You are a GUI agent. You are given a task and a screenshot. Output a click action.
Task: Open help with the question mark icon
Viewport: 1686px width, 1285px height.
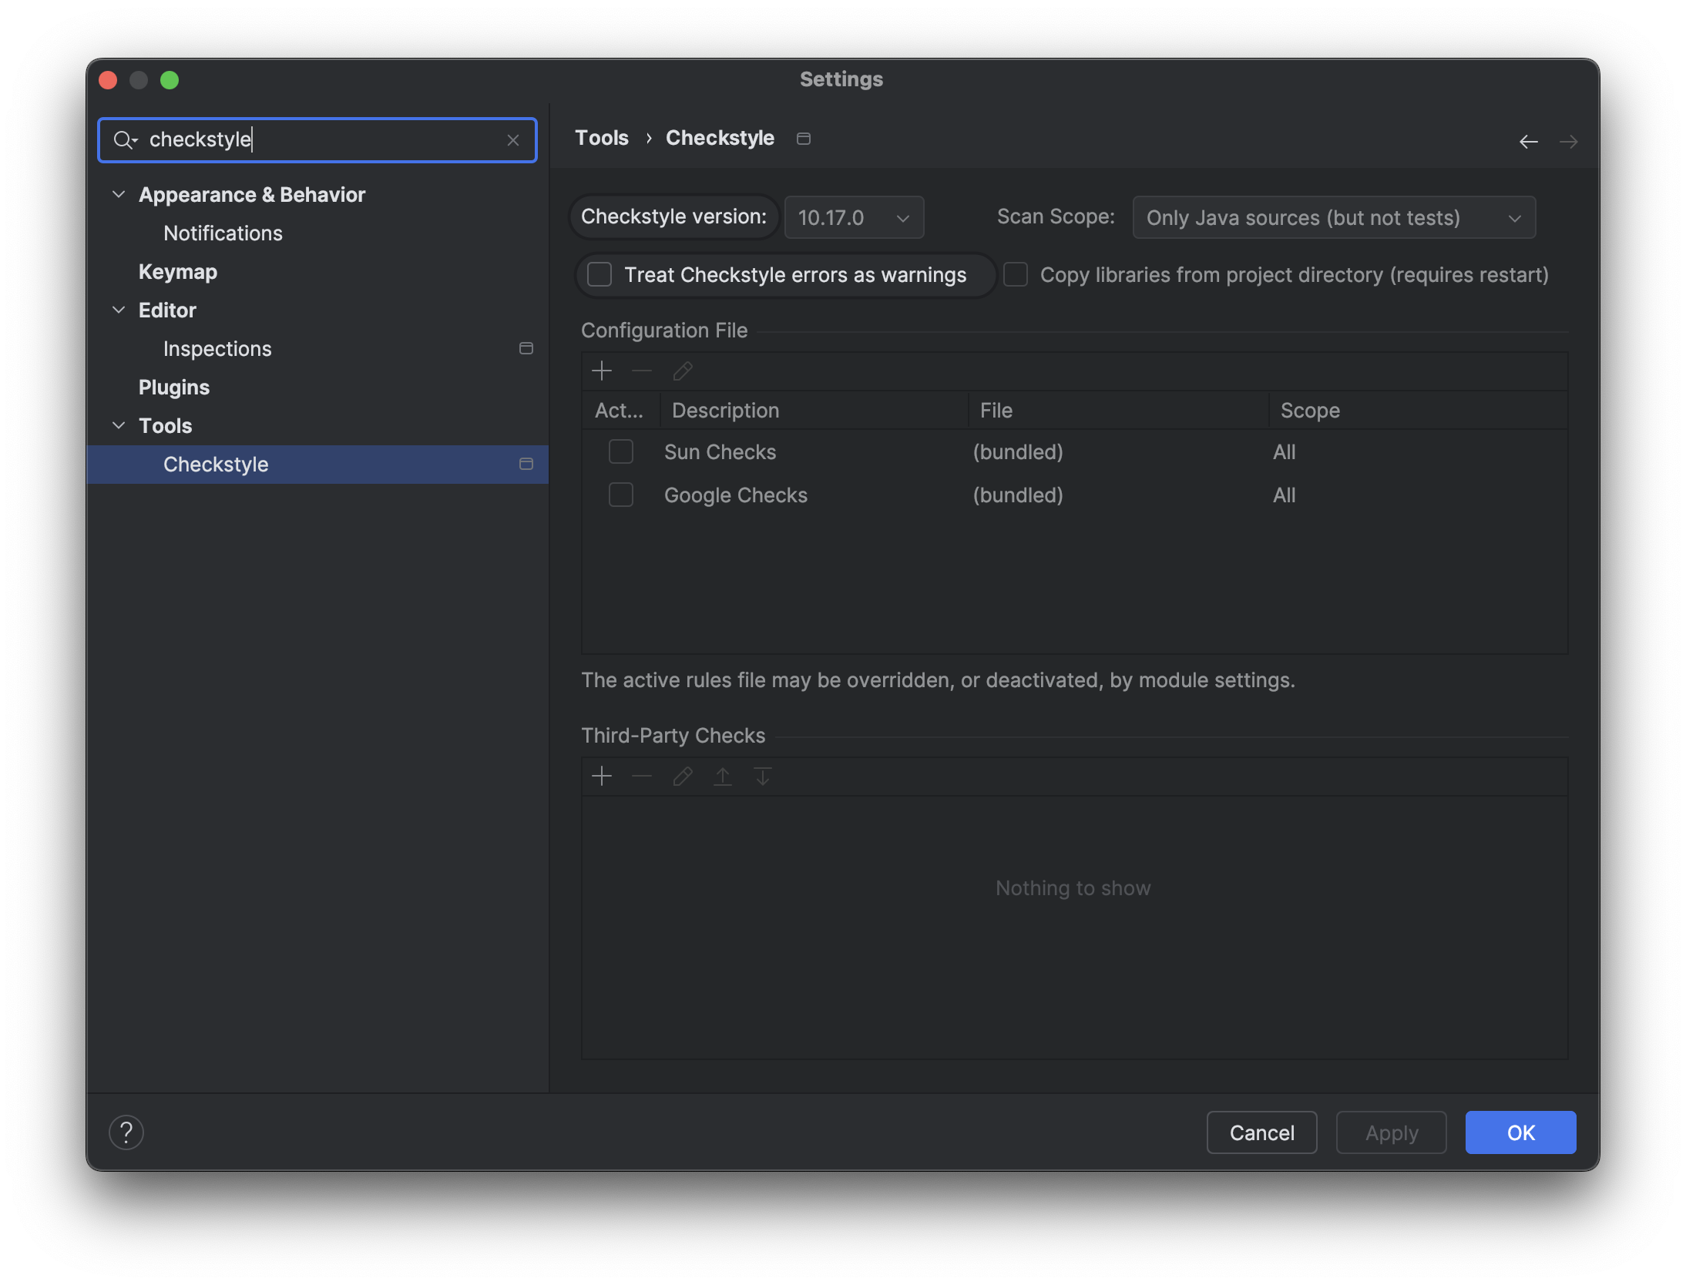(126, 1132)
